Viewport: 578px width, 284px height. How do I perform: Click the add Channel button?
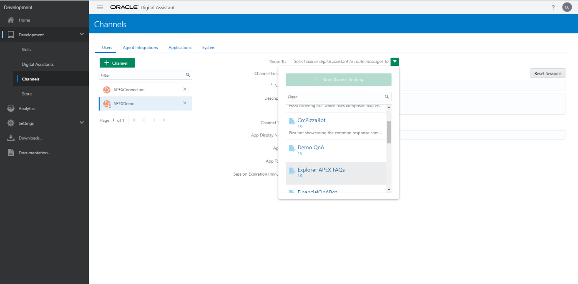pos(117,63)
